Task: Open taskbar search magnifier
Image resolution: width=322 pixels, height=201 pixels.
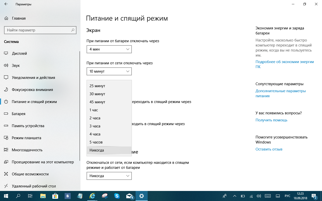Action: click(18, 196)
